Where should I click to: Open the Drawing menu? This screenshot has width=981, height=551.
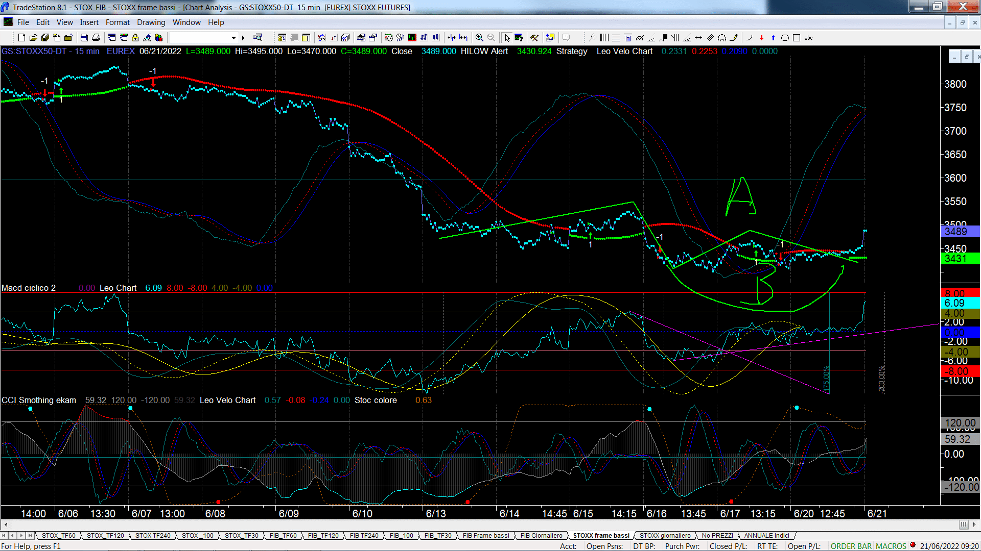[x=151, y=22]
